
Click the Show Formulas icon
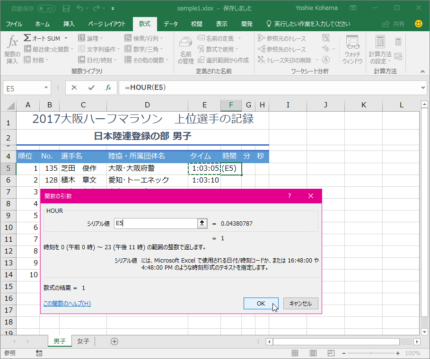(x=326, y=38)
